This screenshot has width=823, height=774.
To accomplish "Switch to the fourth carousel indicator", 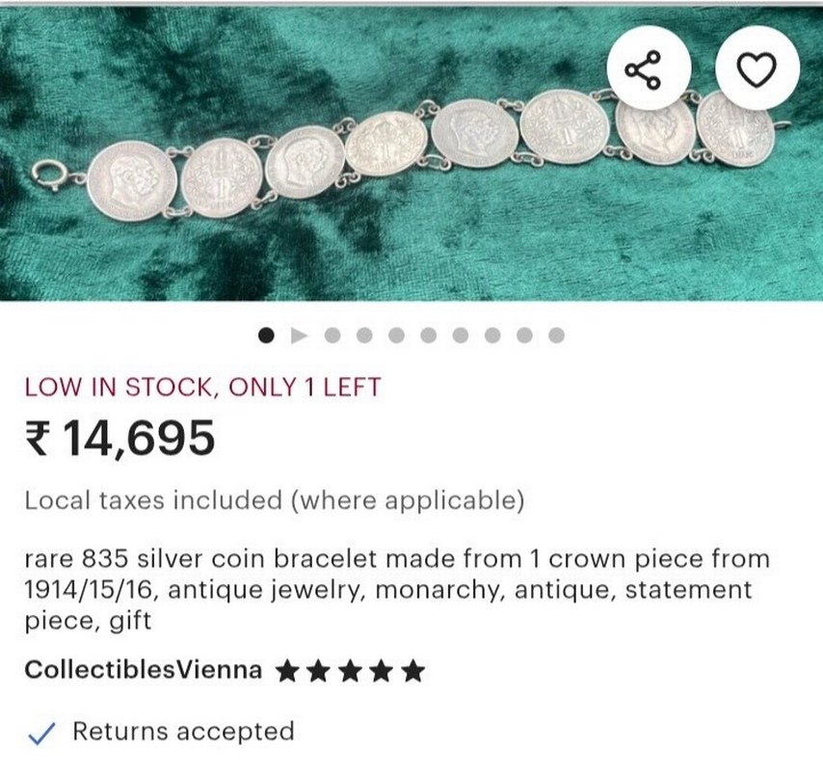I will coord(363,335).
